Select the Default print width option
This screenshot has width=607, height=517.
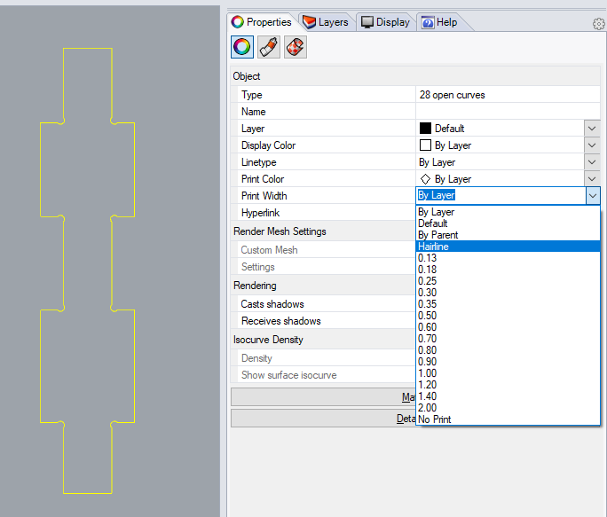pyautogui.click(x=433, y=223)
